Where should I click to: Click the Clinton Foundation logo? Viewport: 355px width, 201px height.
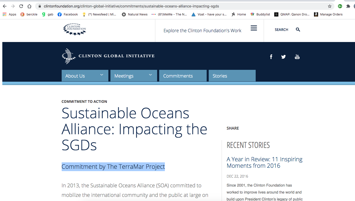pyautogui.click(x=75, y=29)
